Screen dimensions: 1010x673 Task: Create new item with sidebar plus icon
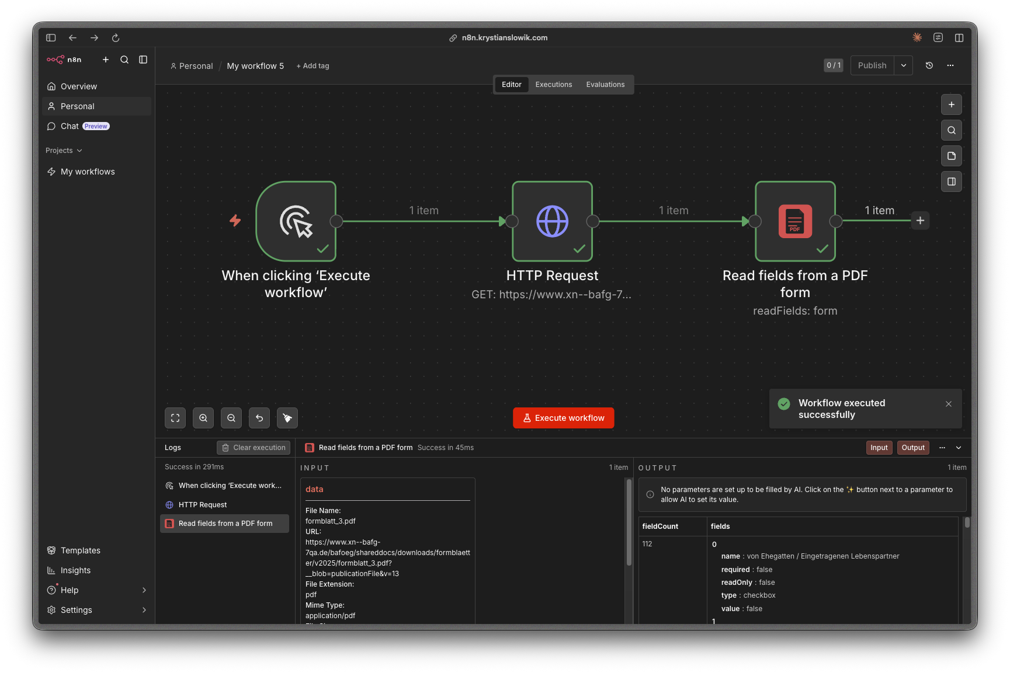106,60
